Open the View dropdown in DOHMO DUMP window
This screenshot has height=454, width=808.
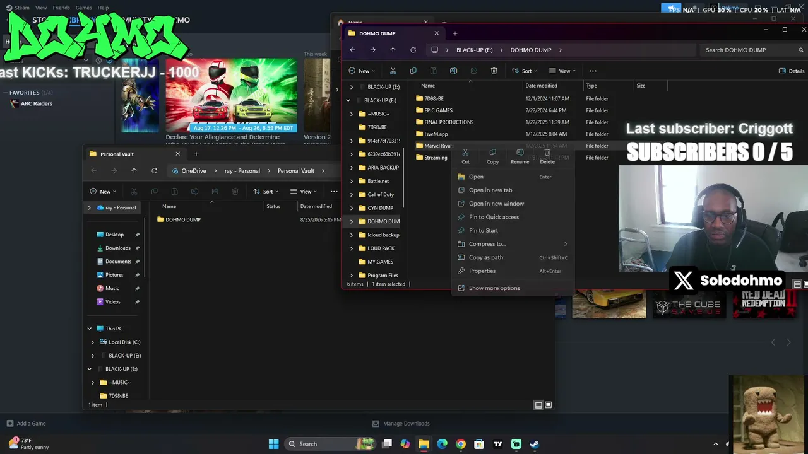(563, 71)
